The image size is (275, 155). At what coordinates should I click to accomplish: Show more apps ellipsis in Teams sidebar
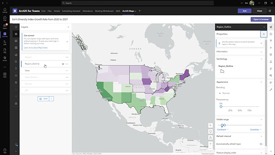(x=5, y=67)
